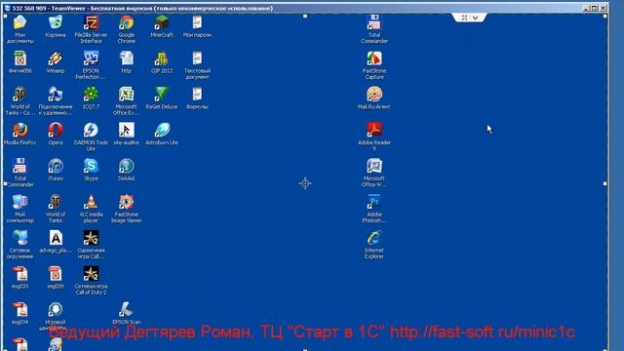Open the Total Commander shortcut above FastStone Capture
Screen dimensions: 624x351
(x=374, y=22)
